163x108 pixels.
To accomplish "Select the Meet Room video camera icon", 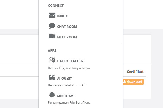I will [x=52, y=36].
